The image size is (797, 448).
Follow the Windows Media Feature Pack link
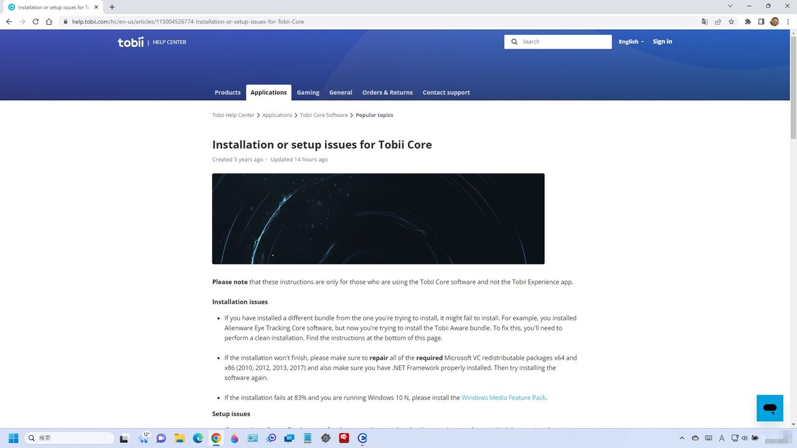tap(504, 398)
